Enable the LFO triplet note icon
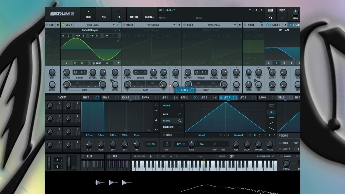Screen dimensions: 345x194 pos(214,144)
